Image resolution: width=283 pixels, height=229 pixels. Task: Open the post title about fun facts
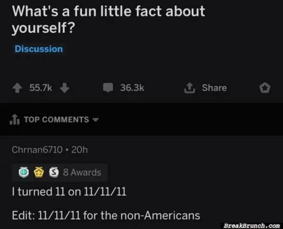108,20
